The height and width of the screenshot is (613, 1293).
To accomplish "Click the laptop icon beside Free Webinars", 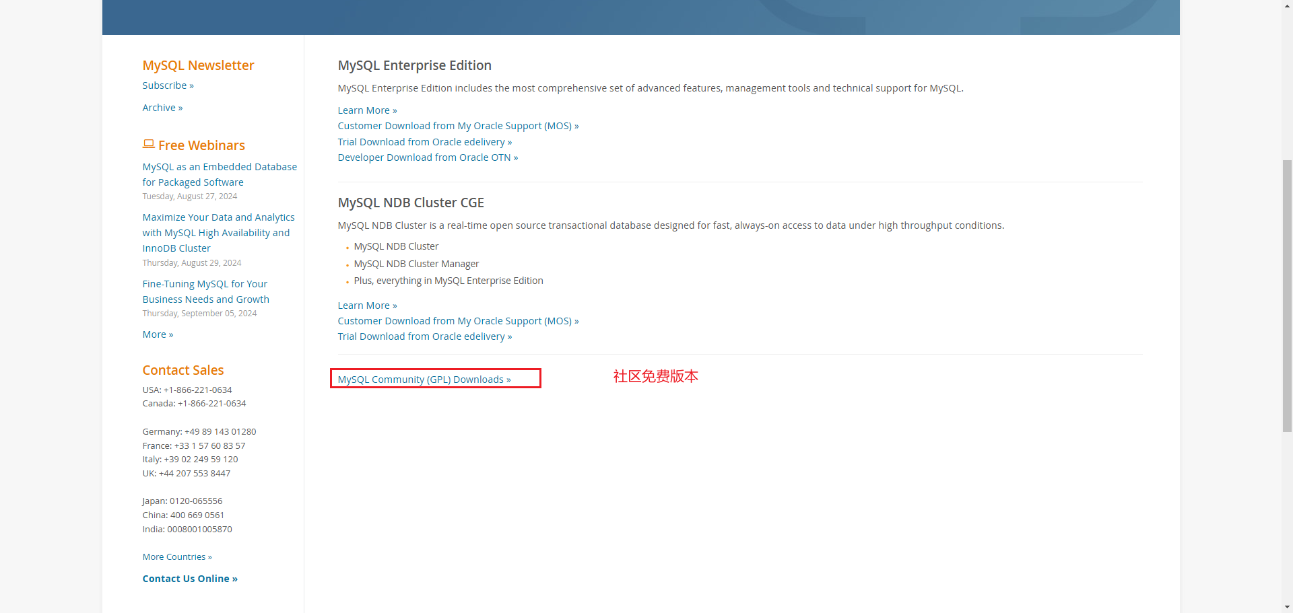I will coord(148,144).
